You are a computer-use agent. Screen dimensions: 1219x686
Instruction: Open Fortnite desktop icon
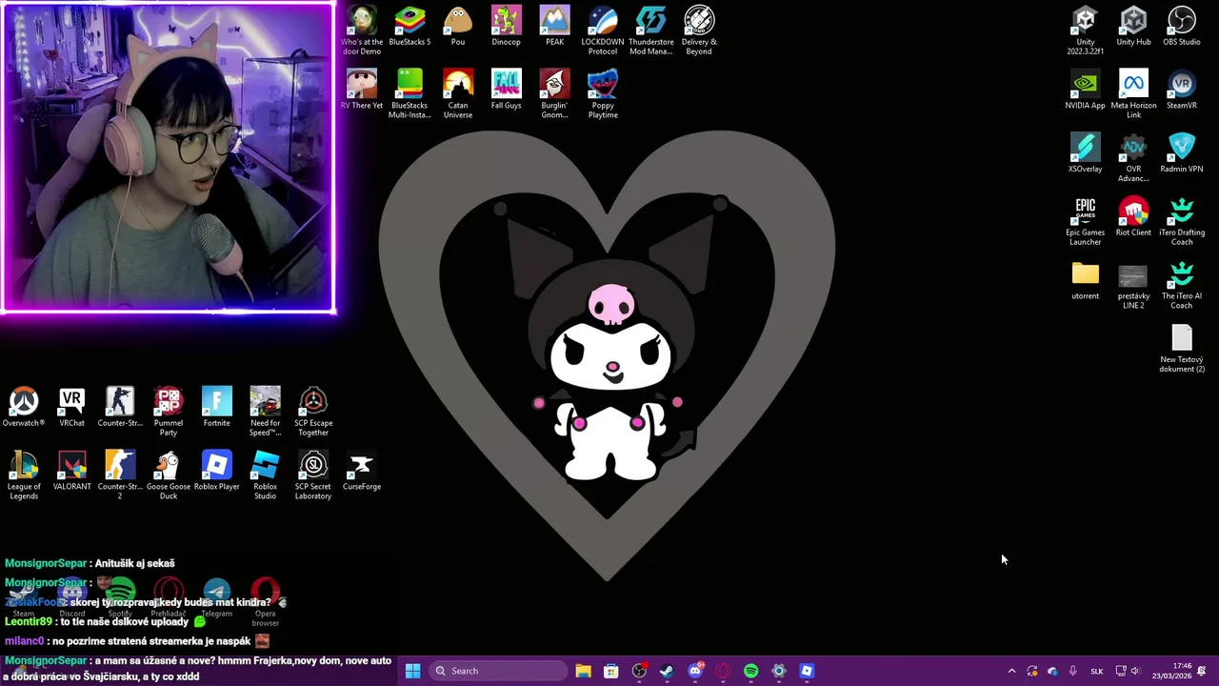(216, 407)
